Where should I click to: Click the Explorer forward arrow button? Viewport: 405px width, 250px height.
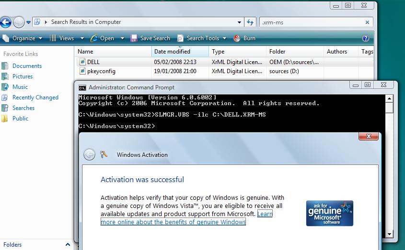(x=19, y=22)
